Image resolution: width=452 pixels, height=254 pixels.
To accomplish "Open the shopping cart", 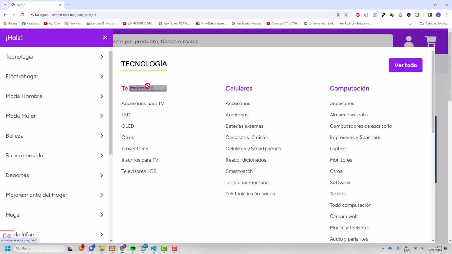I will 430,41.
